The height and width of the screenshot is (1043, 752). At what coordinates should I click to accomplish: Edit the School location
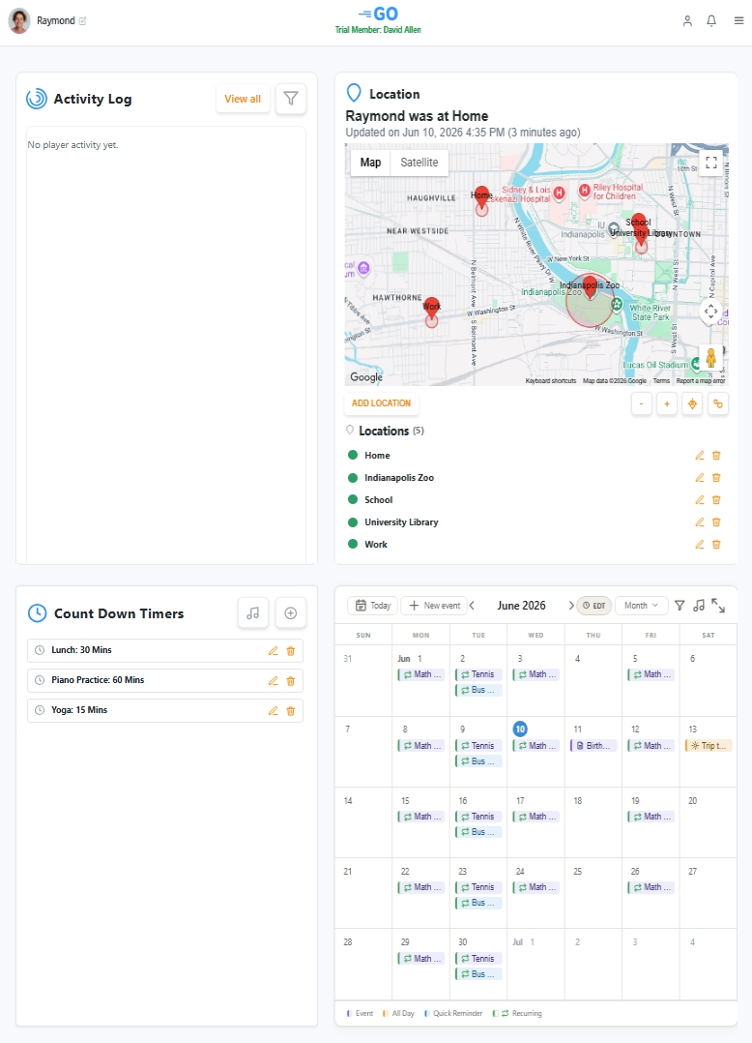(700, 499)
